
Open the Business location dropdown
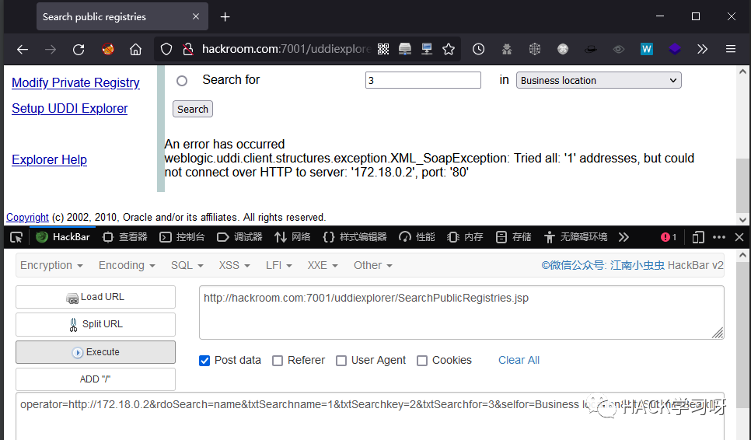coord(598,80)
